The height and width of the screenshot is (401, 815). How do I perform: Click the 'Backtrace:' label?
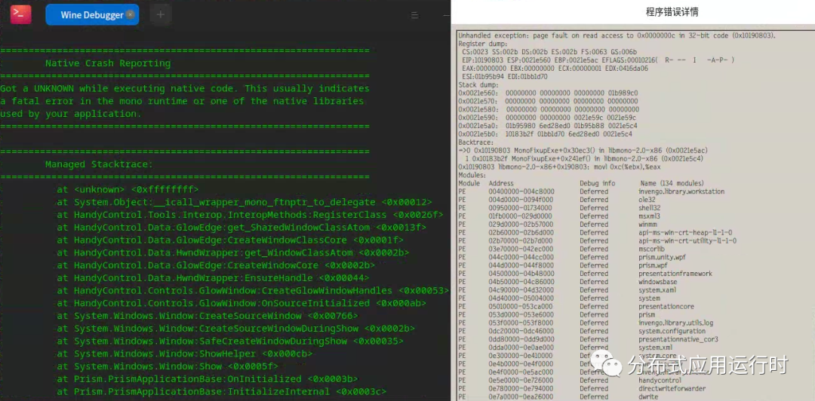475,142
